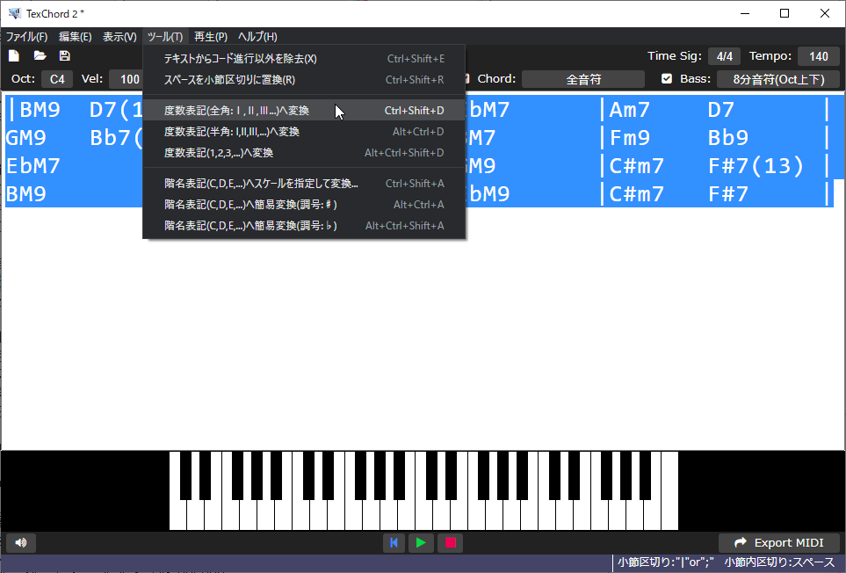The height and width of the screenshot is (573, 846).
Task: Stop playback with the red square button
Action: coord(451,543)
